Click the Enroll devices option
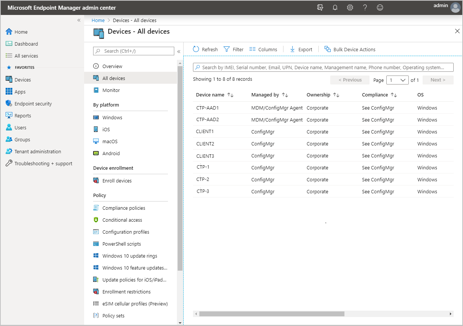This screenshot has height=326, width=463. click(117, 181)
